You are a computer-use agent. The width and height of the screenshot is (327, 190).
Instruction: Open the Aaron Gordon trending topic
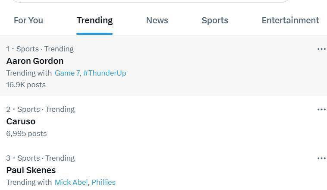(x=35, y=61)
